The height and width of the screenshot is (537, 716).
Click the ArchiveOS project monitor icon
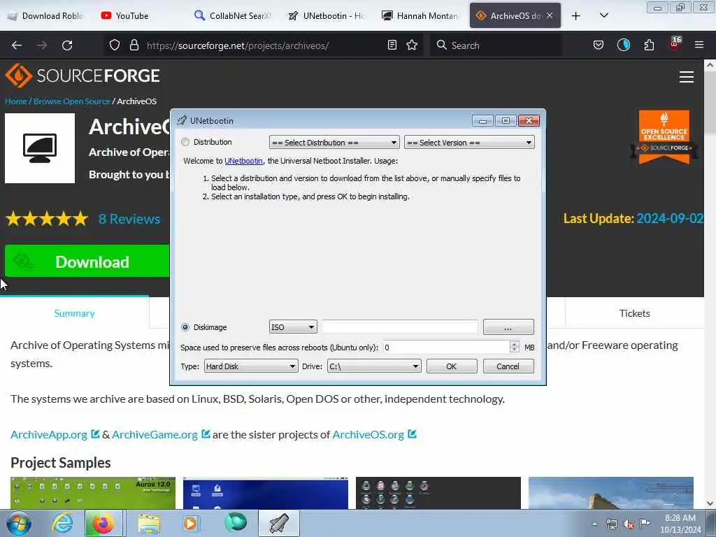click(40, 148)
